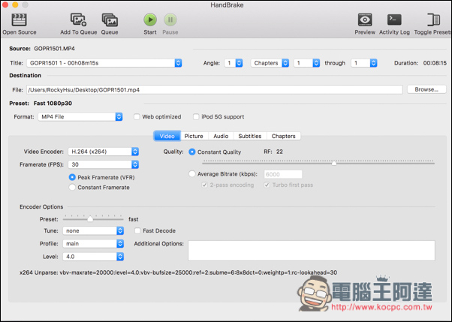
Task: Select the Constant Framerate radio button
Action: coord(72,187)
